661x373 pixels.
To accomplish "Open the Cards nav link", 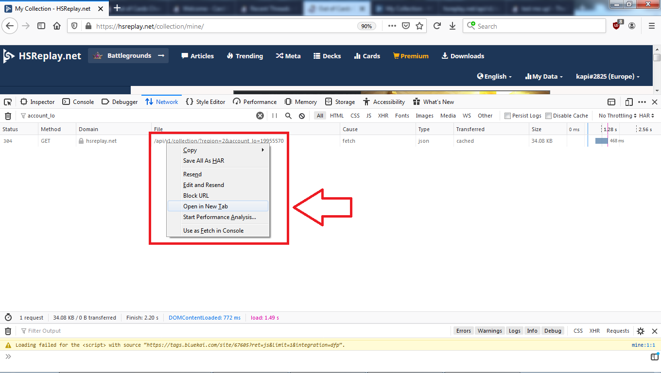I will tap(367, 56).
